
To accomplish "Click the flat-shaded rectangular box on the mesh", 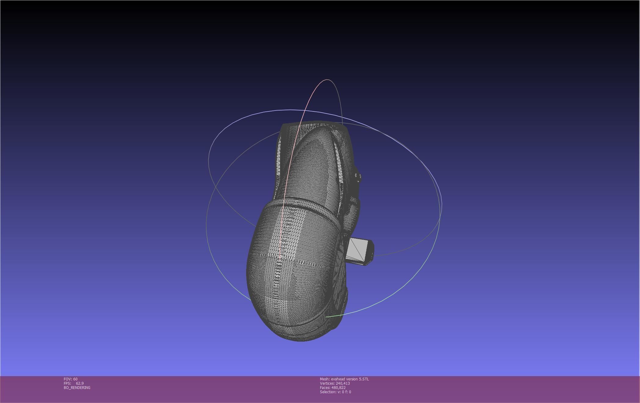I will [x=359, y=251].
